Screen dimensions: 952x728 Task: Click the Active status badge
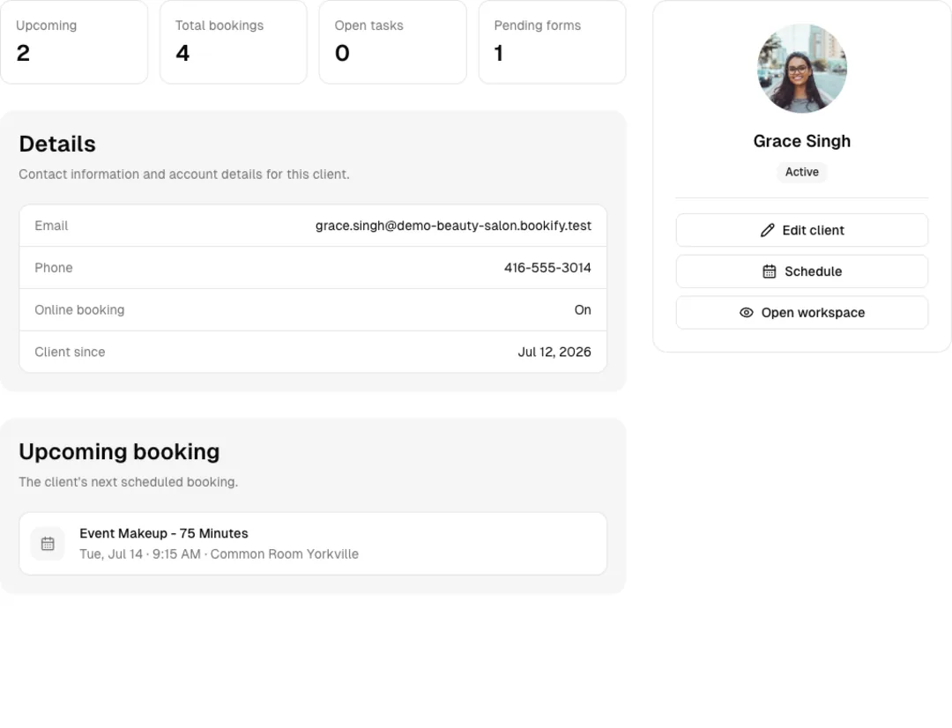[802, 172]
